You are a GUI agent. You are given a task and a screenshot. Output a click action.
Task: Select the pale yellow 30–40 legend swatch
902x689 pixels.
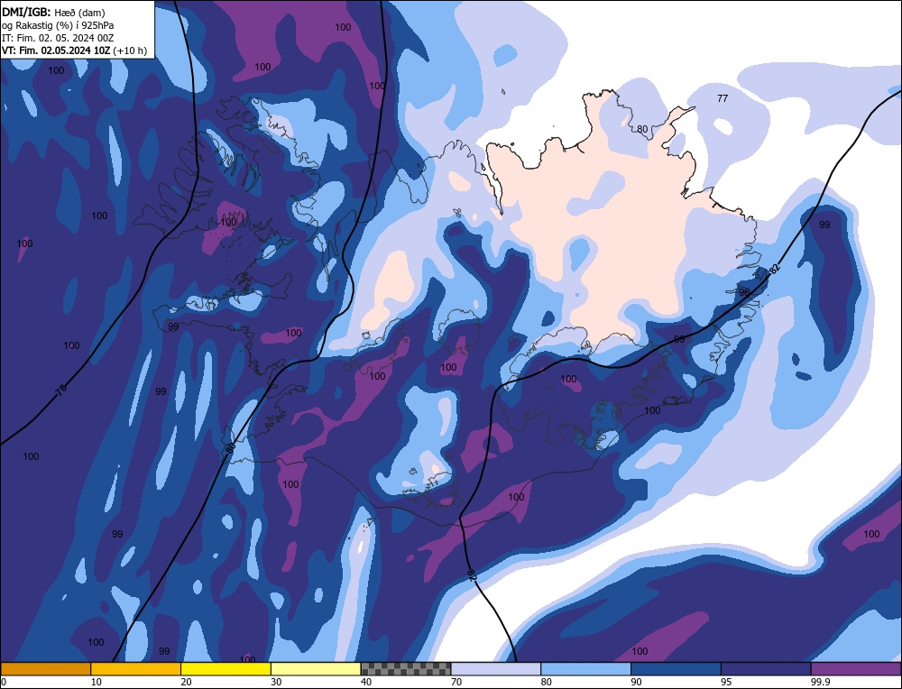pyautogui.click(x=316, y=669)
